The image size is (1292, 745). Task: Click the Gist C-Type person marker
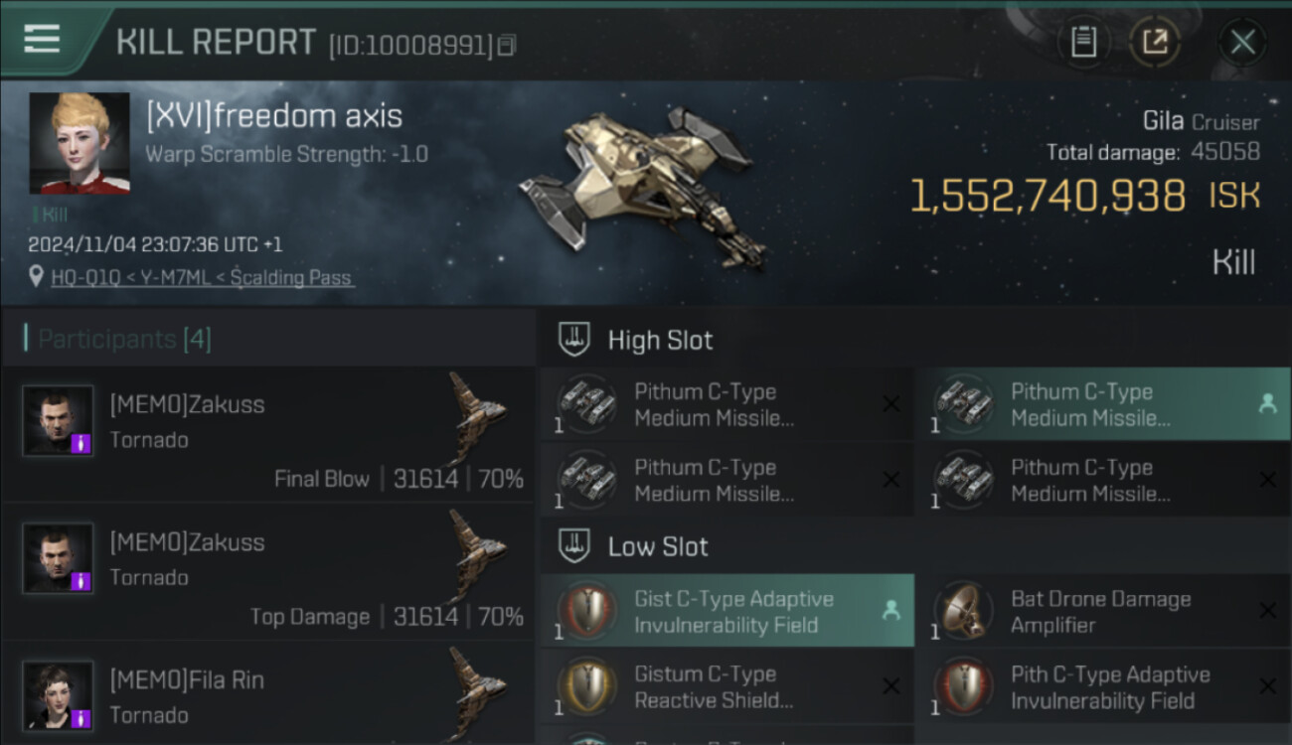click(x=891, y=611)
